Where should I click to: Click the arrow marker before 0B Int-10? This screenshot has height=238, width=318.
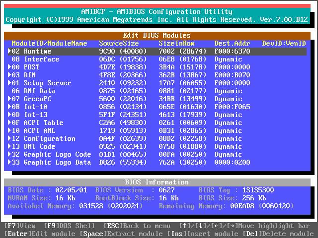(9, 107)
